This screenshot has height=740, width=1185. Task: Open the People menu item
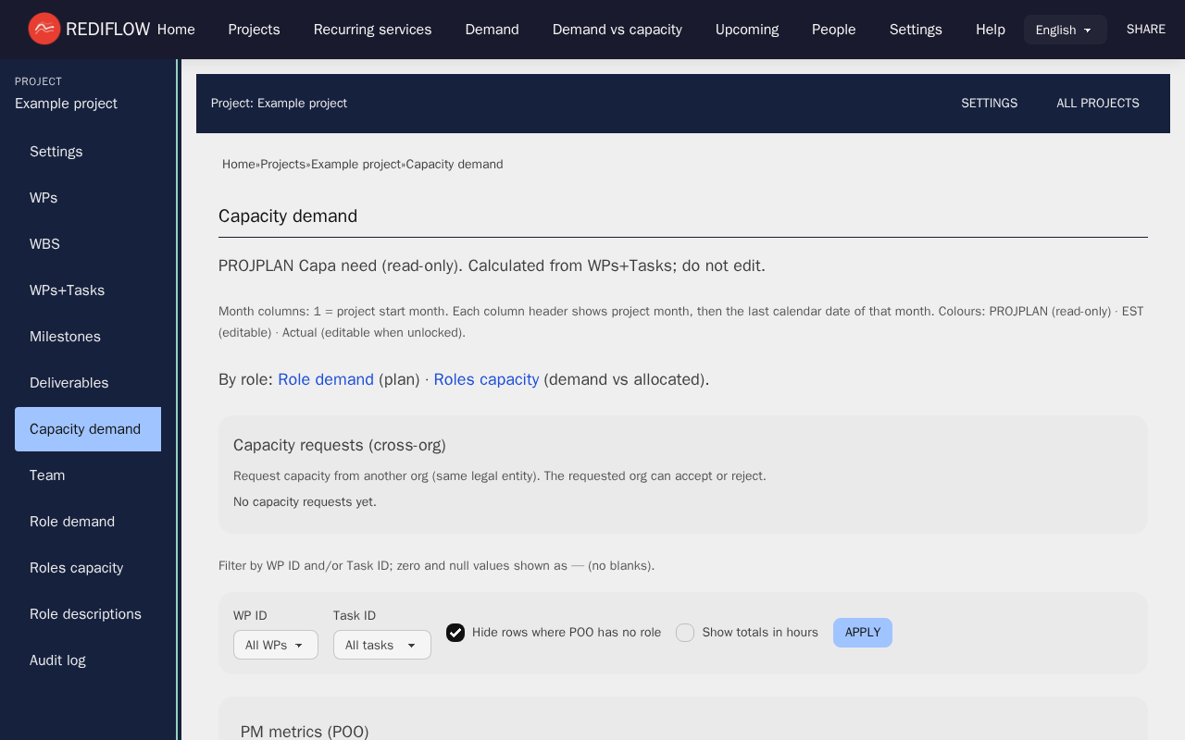[833, 30]
